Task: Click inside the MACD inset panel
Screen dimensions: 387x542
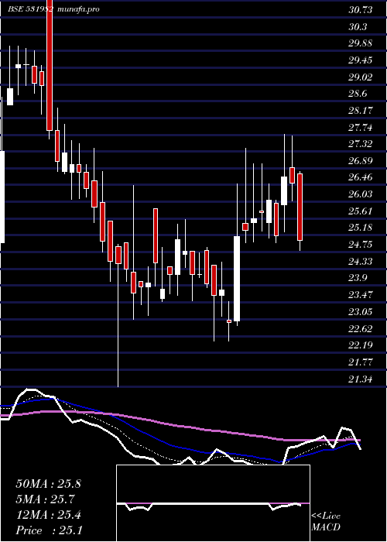Action: pos(213,503)
